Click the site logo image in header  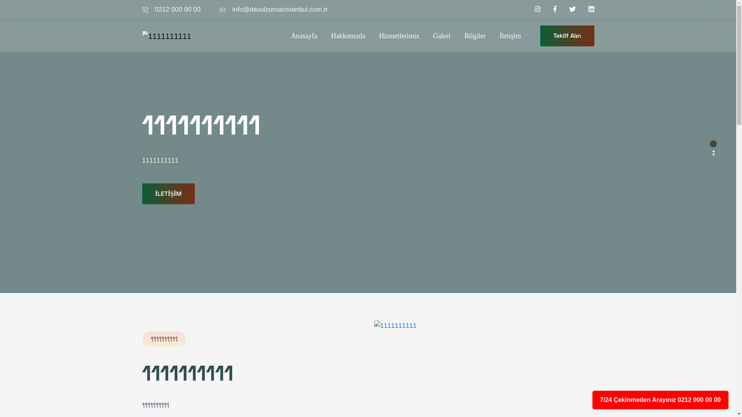click(x=167, y=36)
